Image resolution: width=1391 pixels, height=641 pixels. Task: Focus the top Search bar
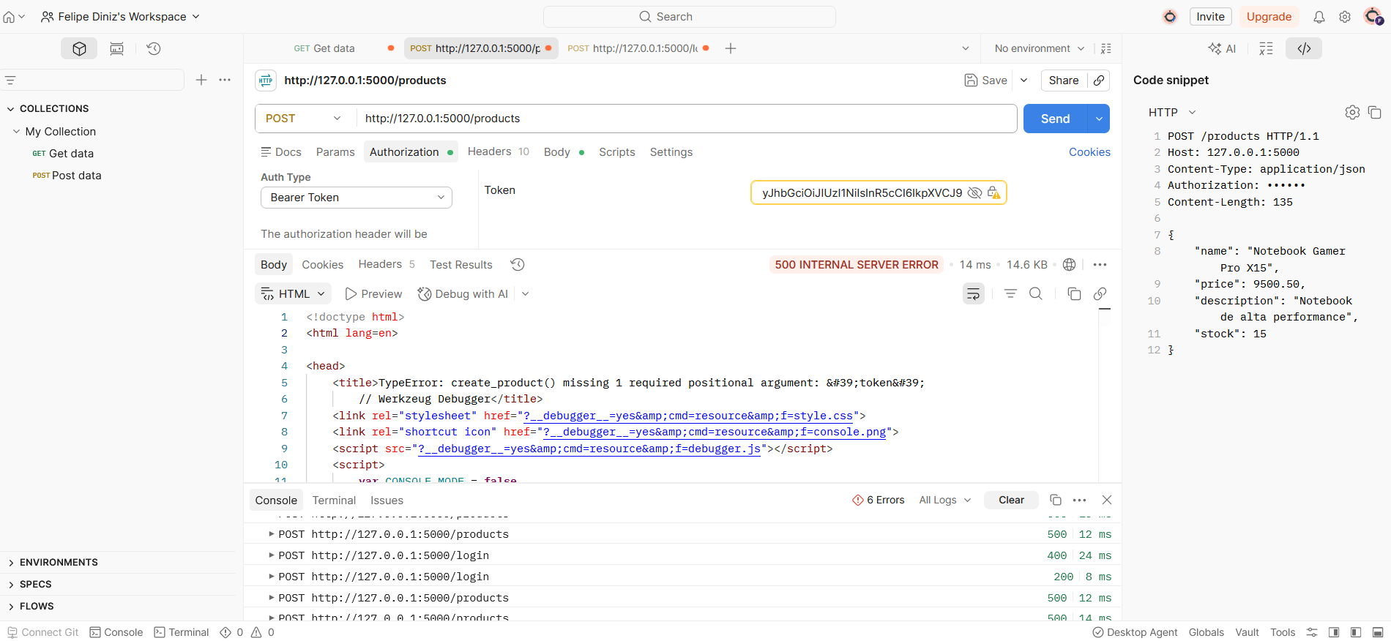click(x=690, y=17)
